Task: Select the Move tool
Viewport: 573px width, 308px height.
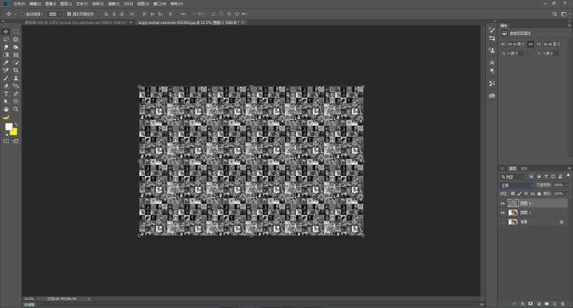Action: 6,32
